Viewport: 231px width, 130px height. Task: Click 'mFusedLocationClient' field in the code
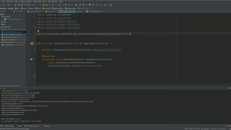[107, 50]
